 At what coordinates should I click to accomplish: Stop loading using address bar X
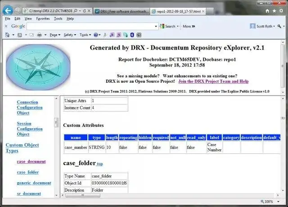click(x=89, y=11)
